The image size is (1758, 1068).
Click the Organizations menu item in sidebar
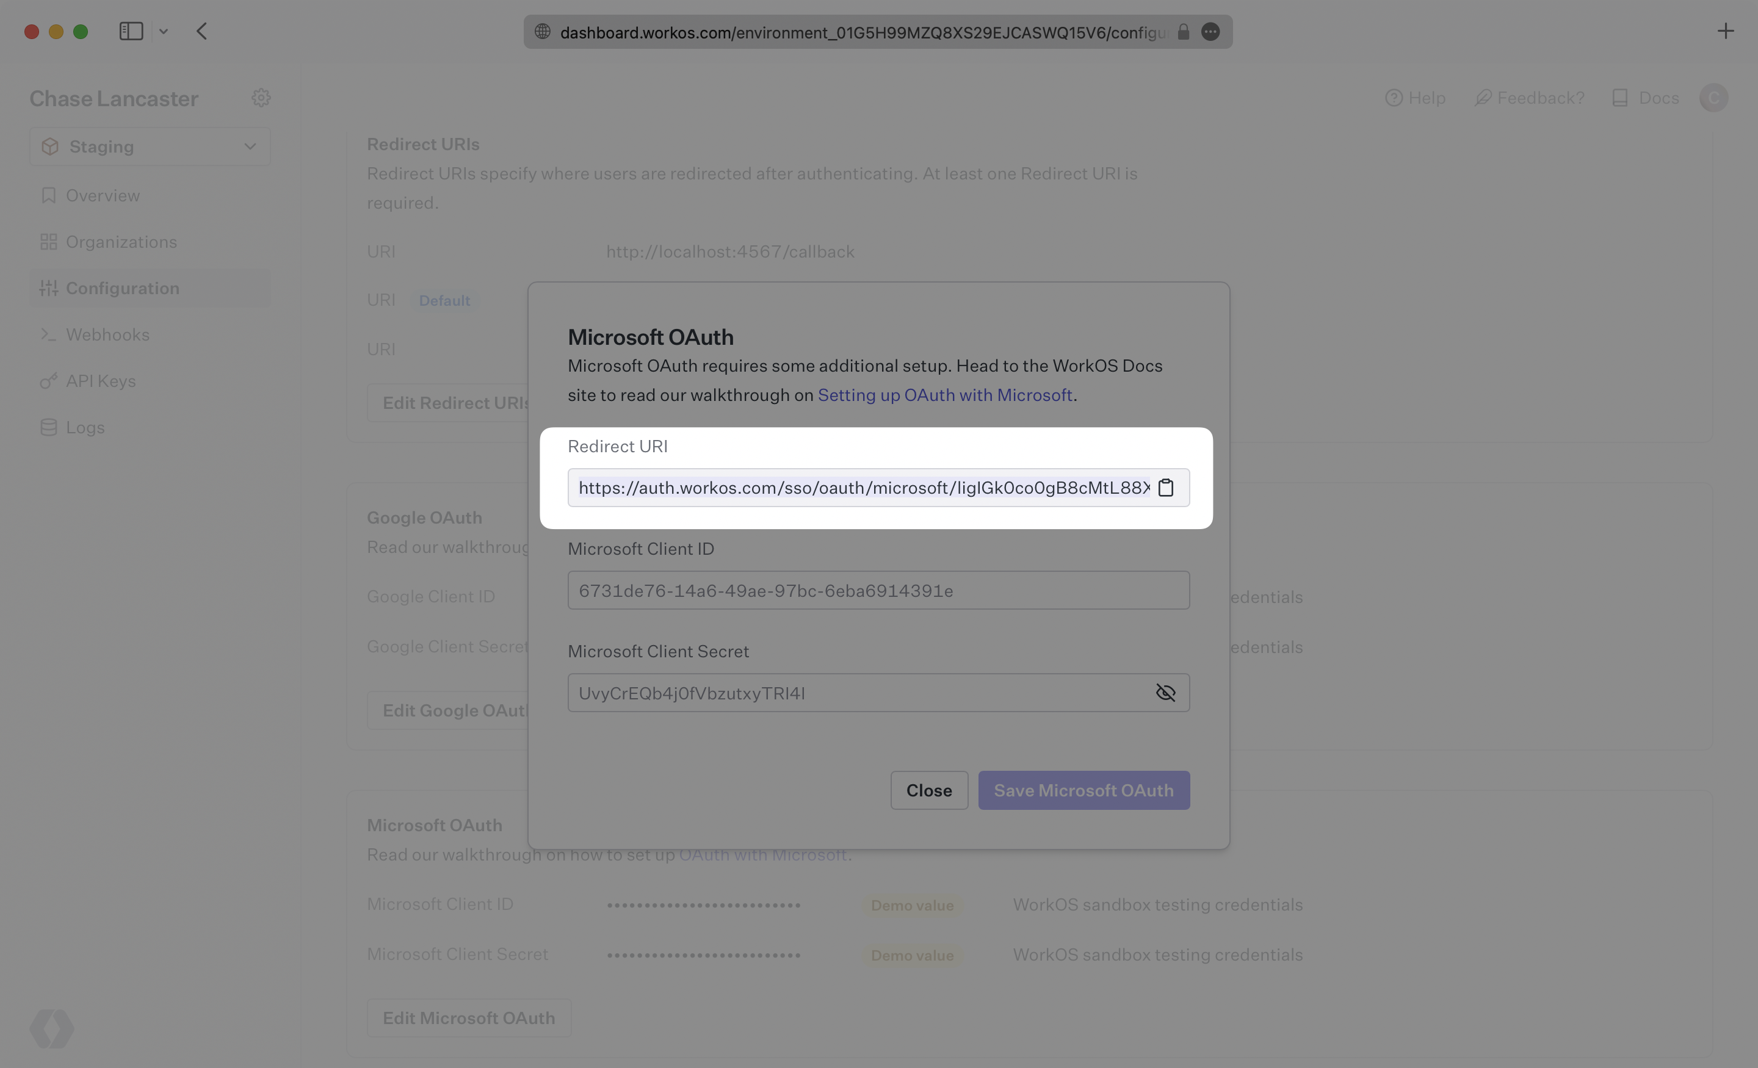pos(122,241)
